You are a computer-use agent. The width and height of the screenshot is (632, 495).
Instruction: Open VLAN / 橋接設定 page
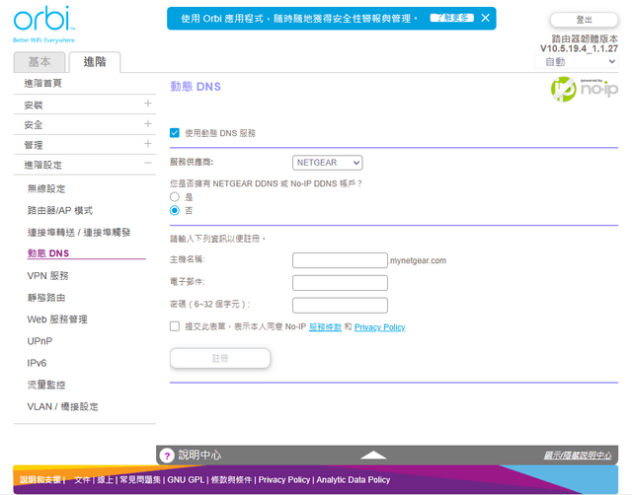click(62, 406)
